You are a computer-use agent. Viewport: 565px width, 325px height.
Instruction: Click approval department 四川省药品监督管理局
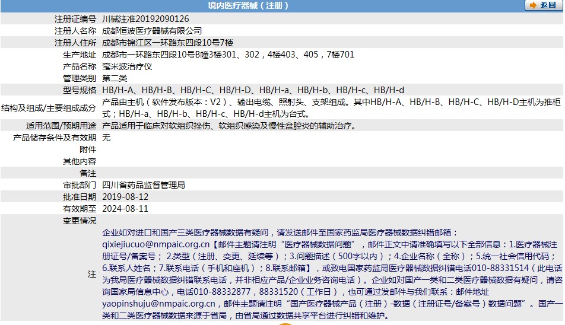point(144,185)
